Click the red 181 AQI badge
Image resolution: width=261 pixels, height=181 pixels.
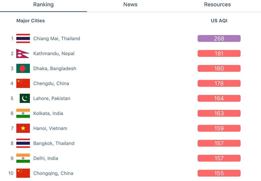pos(219,54)
